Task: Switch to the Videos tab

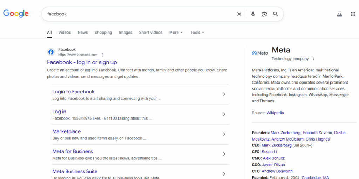Action: (65, 33)
